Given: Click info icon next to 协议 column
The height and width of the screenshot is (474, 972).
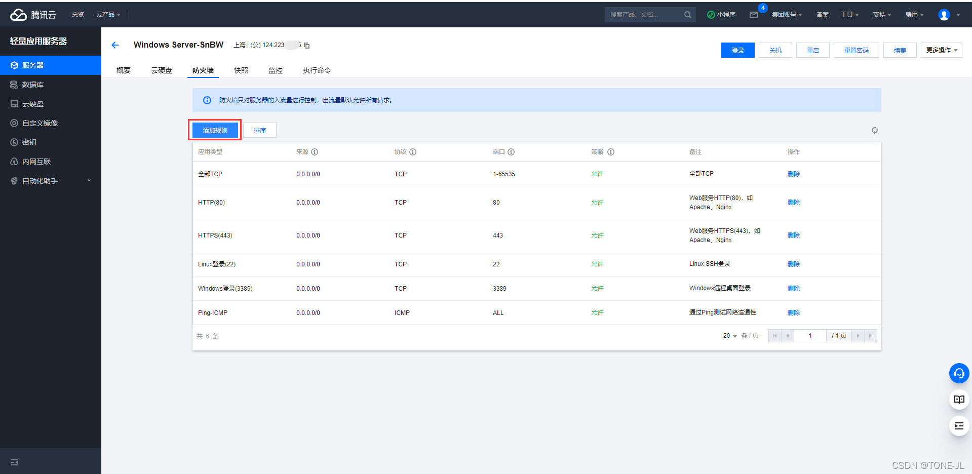Looking at the screenshot, I should 413,152.
